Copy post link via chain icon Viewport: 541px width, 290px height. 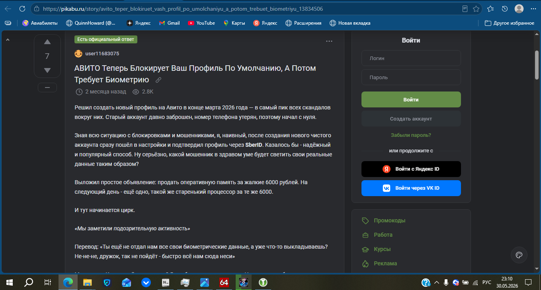pyautogui.click(x=158, y=80)
